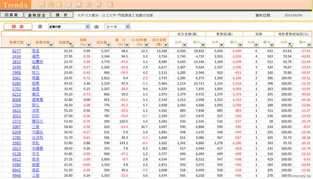
Task: Open 大戶 filter arrow under 家數 group
Action: point(256,45)
